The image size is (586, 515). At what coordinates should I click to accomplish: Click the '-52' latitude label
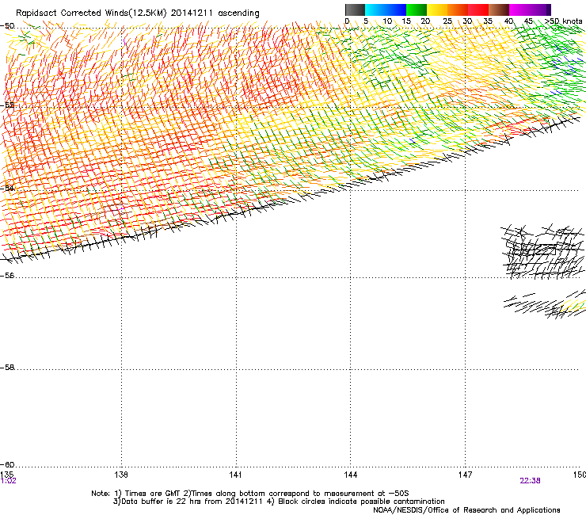[7, 105]
